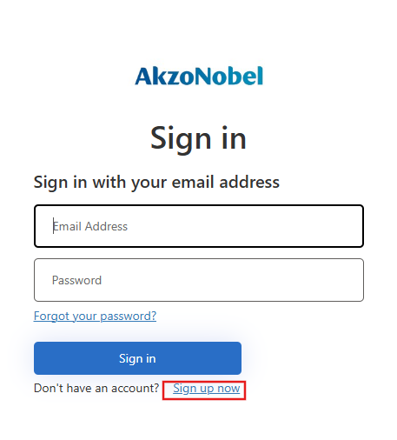397x440 pixels.
Task: Select the AkzoNobel brand wordmark
Action: 199,76
